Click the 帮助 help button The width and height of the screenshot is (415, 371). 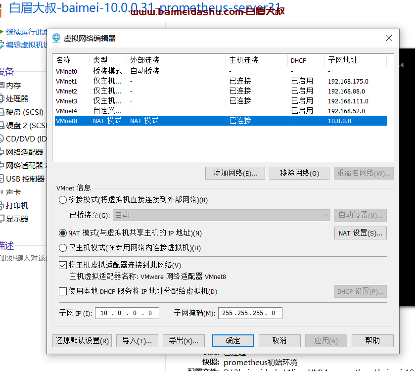[372, 340]
